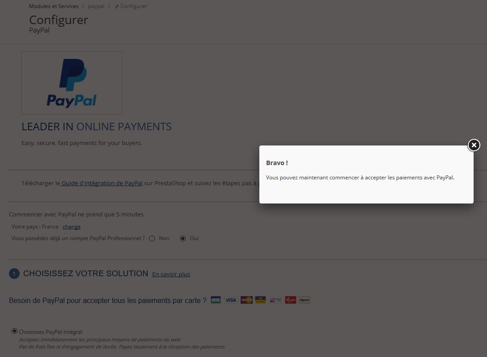Click the step 1 circle badge

(x=14, y=274)
